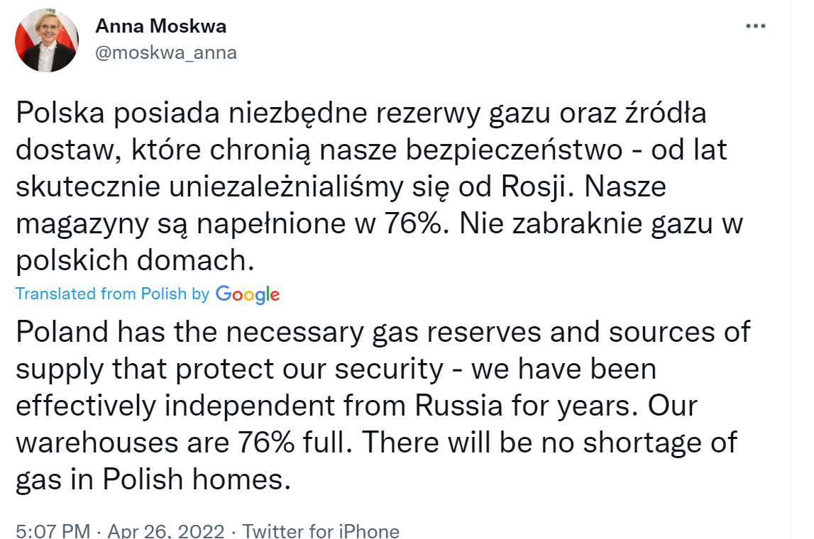
Task: Open the three-dot more options menu
Action: point(755,26)
